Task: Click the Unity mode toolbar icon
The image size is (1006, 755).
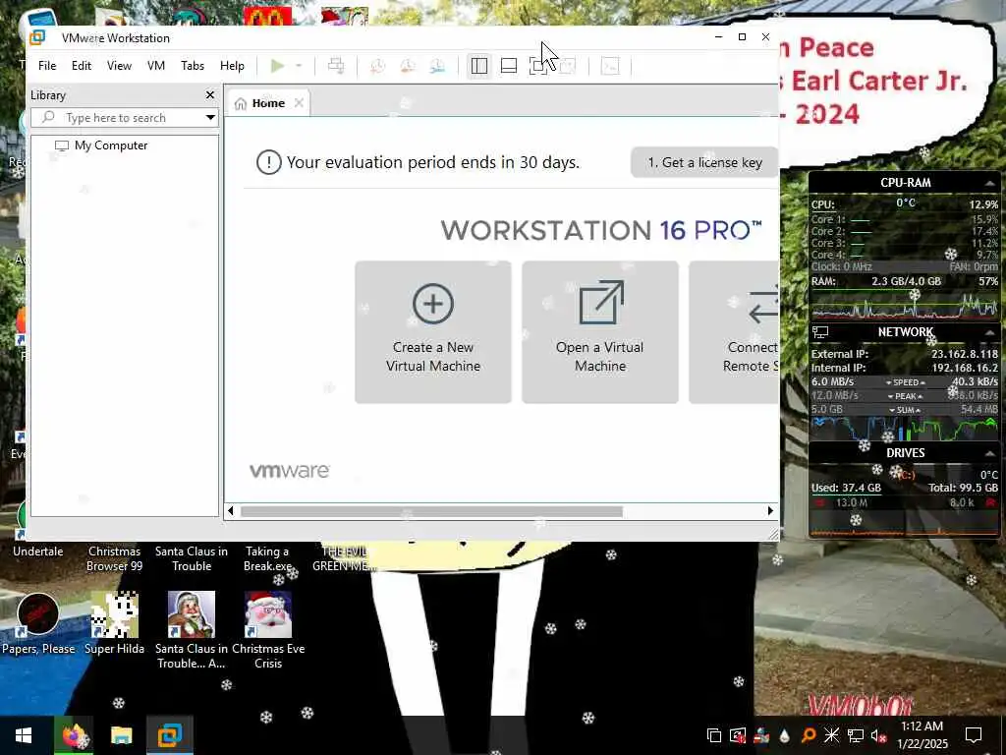Action: [568, 66]
